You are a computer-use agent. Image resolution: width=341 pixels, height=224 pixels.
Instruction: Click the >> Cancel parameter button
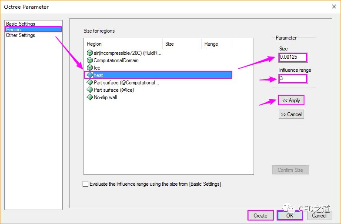click(x=291, y=114)
